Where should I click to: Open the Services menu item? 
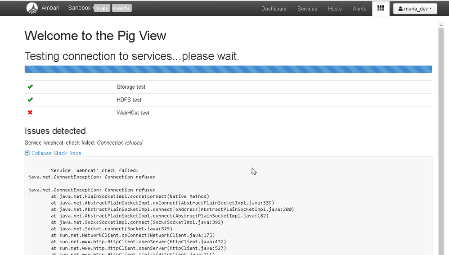(307, 9)
